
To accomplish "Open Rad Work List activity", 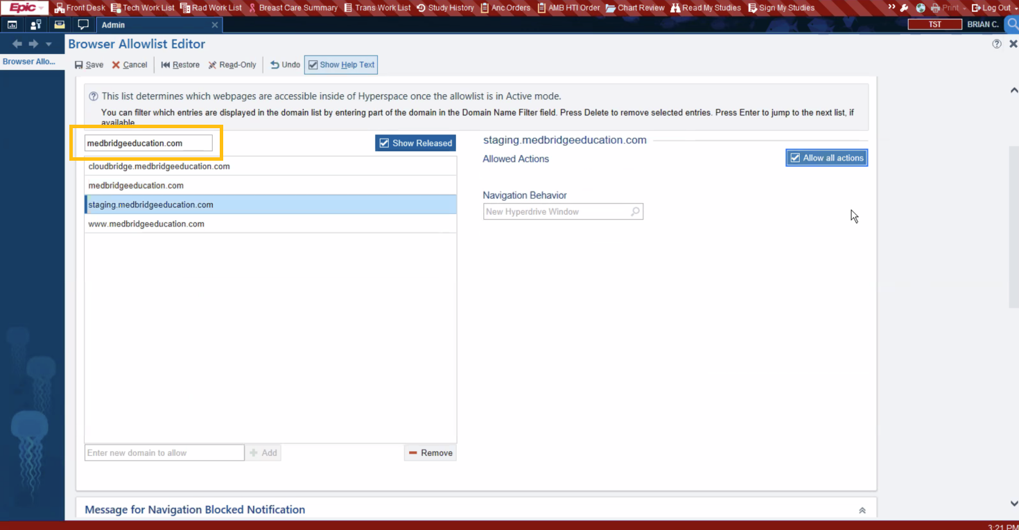I will [x=211, y=8].
